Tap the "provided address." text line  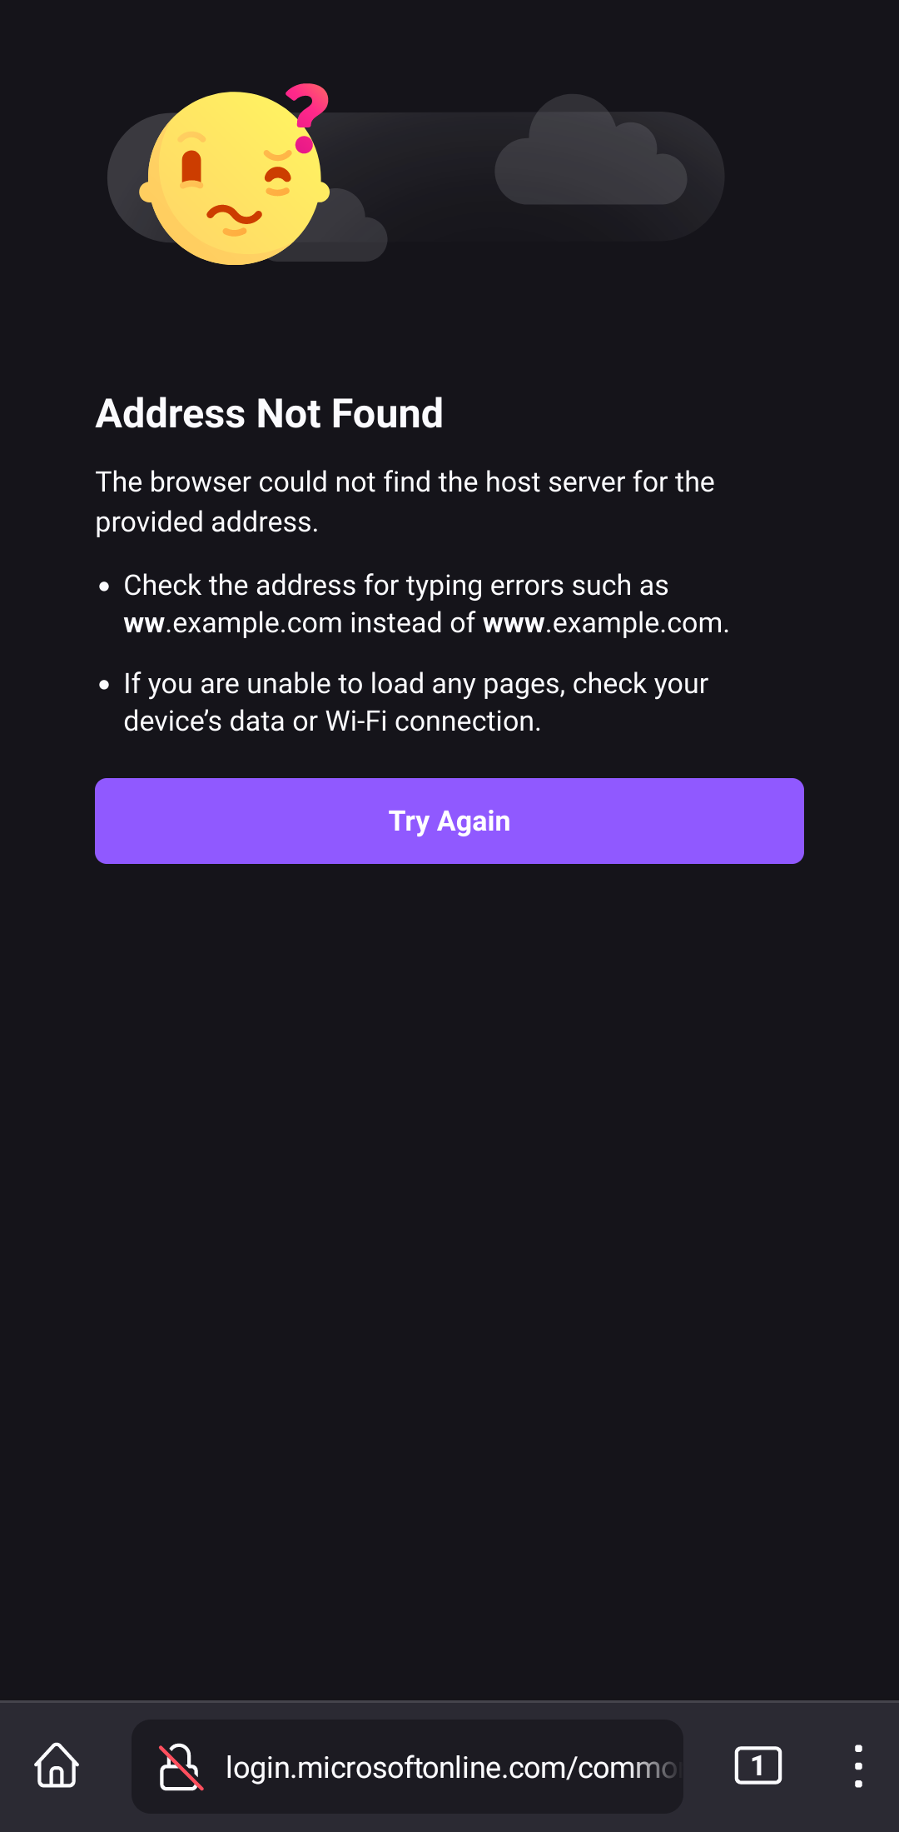206,522
